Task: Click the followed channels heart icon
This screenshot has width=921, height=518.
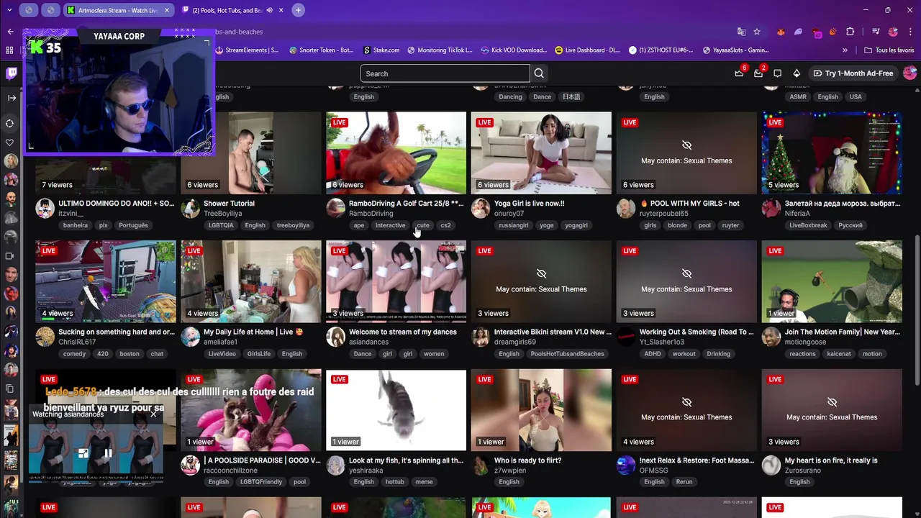Action: click(x=10, y=142)
